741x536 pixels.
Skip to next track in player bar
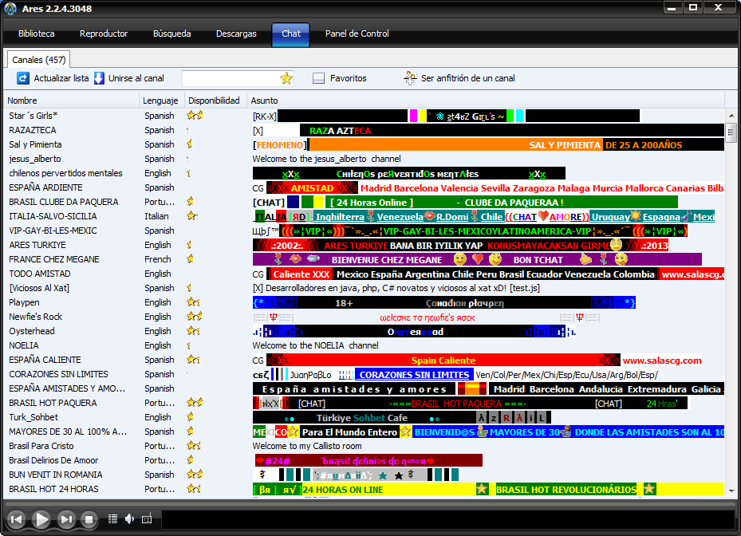(66, 519)
